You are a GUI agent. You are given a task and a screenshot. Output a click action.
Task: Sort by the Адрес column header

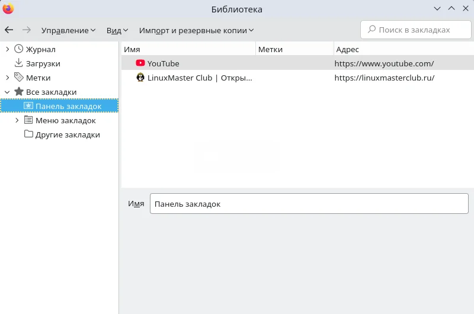pyautogui.click(x=404, y=49)
